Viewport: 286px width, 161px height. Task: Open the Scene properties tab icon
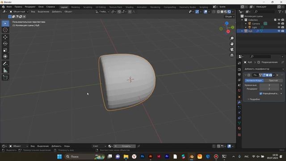239,85
